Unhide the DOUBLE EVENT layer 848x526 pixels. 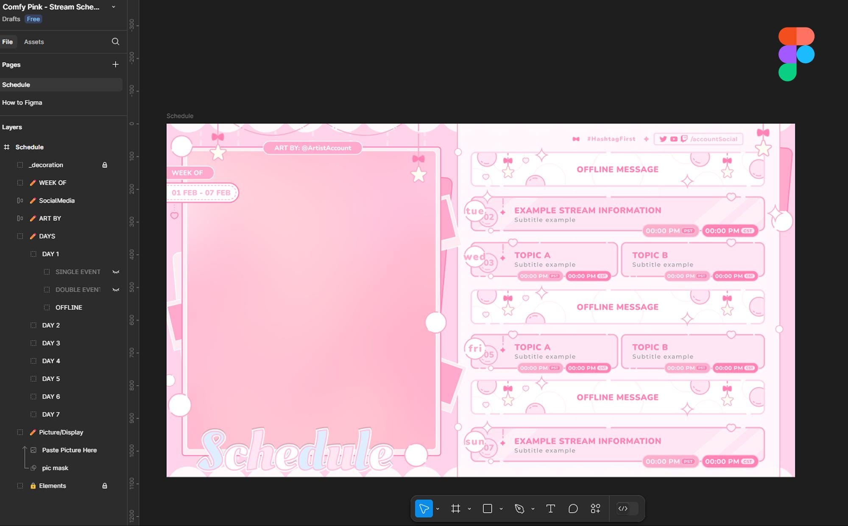pos(116,289)
